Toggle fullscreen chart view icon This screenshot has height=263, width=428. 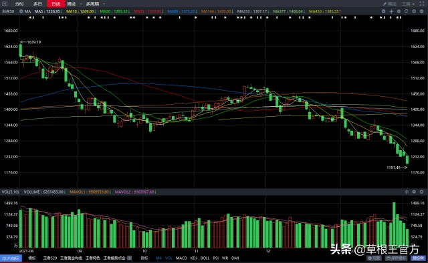coord(422,4)
